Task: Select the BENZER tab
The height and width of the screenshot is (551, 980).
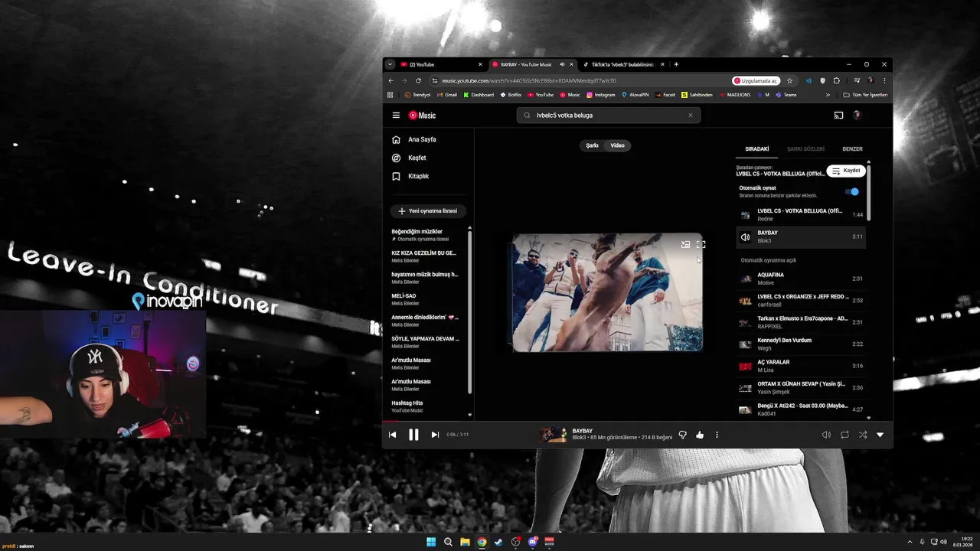Action: coord(852,149)
